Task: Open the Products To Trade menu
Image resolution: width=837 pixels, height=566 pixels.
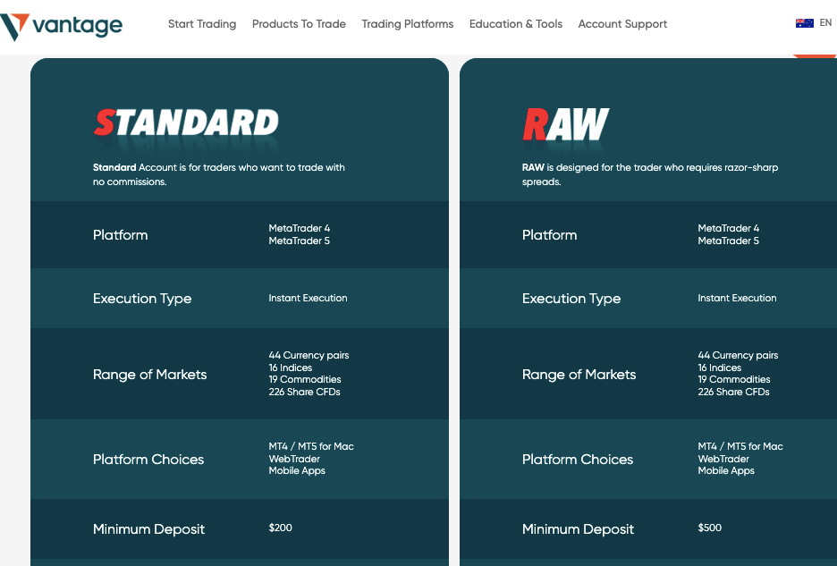Action: [x=299, y=24]
